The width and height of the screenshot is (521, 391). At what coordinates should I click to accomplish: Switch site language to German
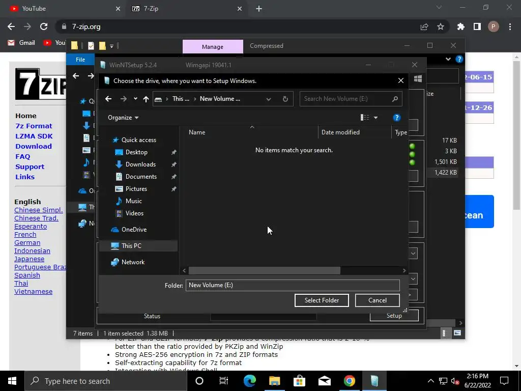(27, 243)
